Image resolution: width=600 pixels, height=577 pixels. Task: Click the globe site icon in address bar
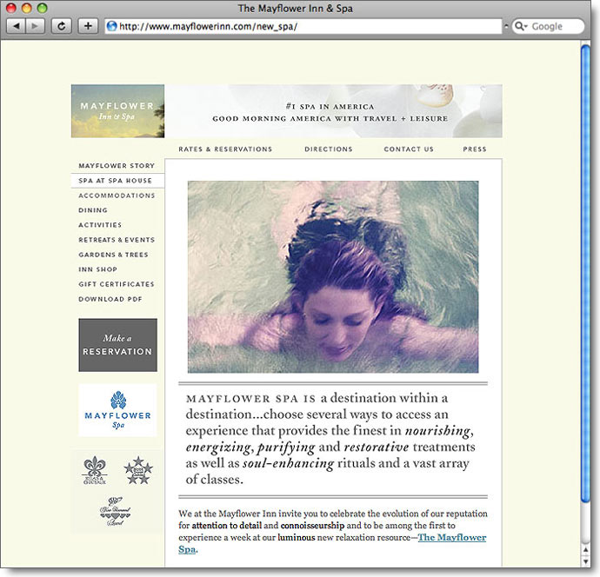pos(111,26)
